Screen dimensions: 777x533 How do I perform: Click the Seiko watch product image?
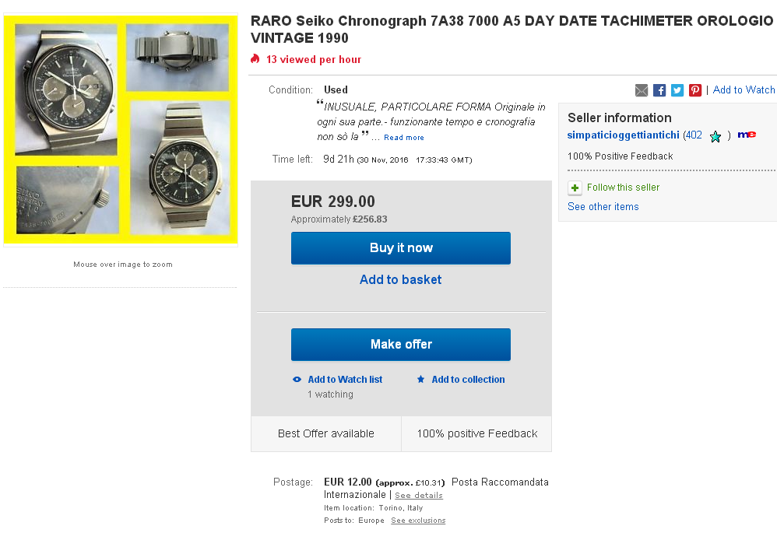(121, 129)
